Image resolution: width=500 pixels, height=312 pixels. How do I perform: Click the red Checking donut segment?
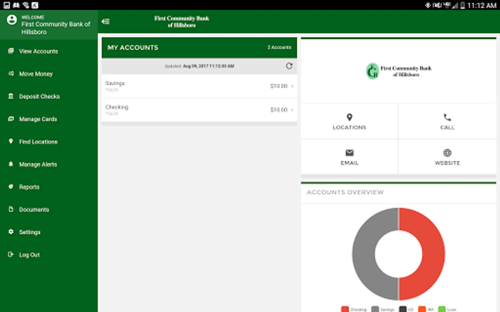pyautogui.click(x=433, y=254)
